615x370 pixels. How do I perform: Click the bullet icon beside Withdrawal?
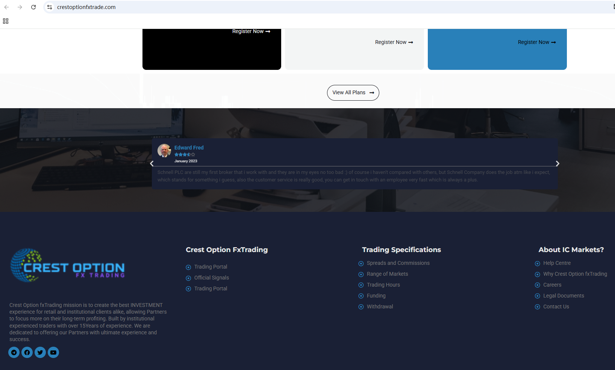point(361,307)
